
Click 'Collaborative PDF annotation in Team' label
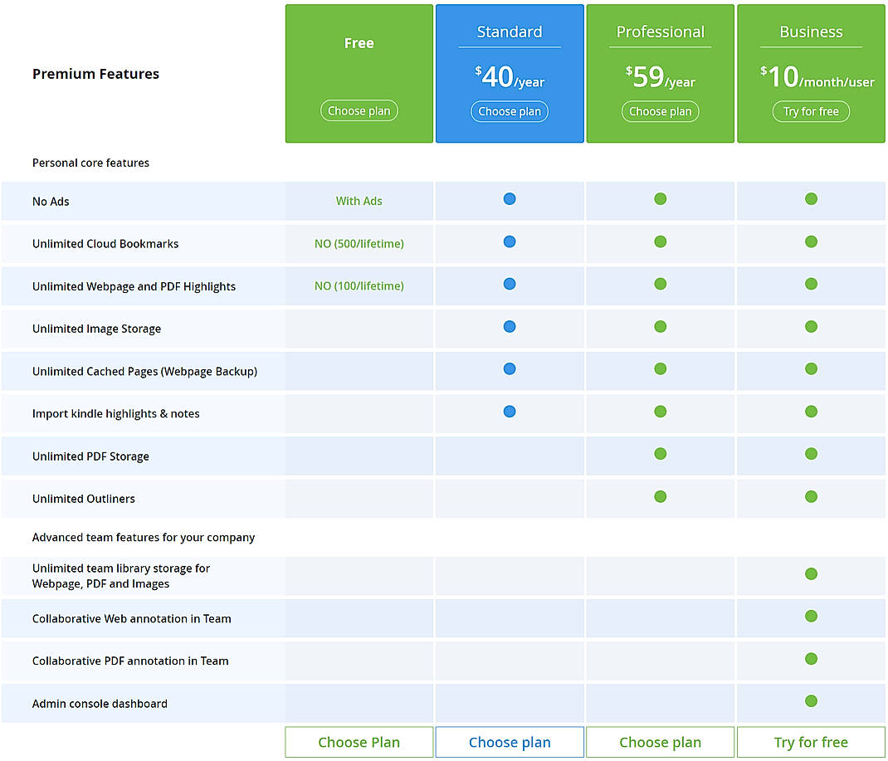130,661
